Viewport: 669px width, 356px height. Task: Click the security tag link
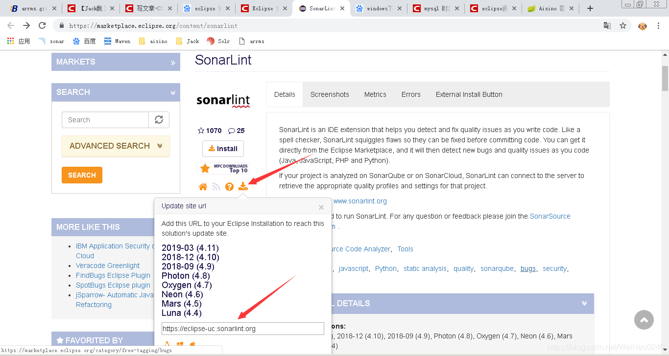click(554, 268)
